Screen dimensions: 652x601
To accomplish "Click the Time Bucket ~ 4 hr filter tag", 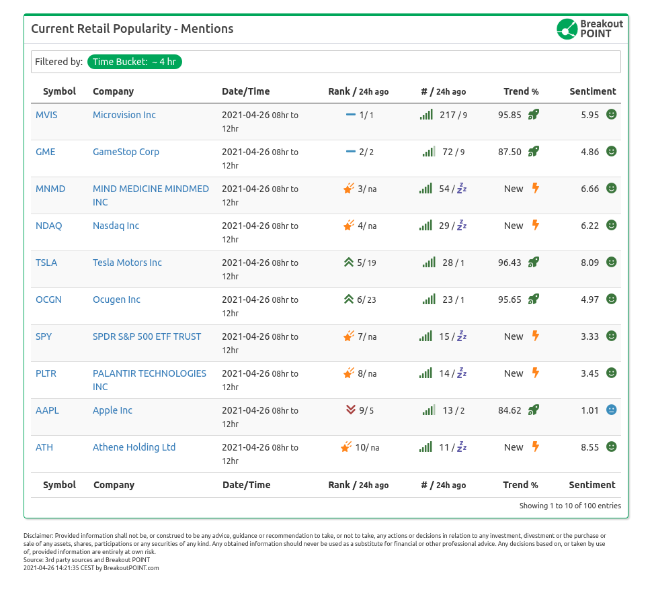I will click(x=135, y=62).
